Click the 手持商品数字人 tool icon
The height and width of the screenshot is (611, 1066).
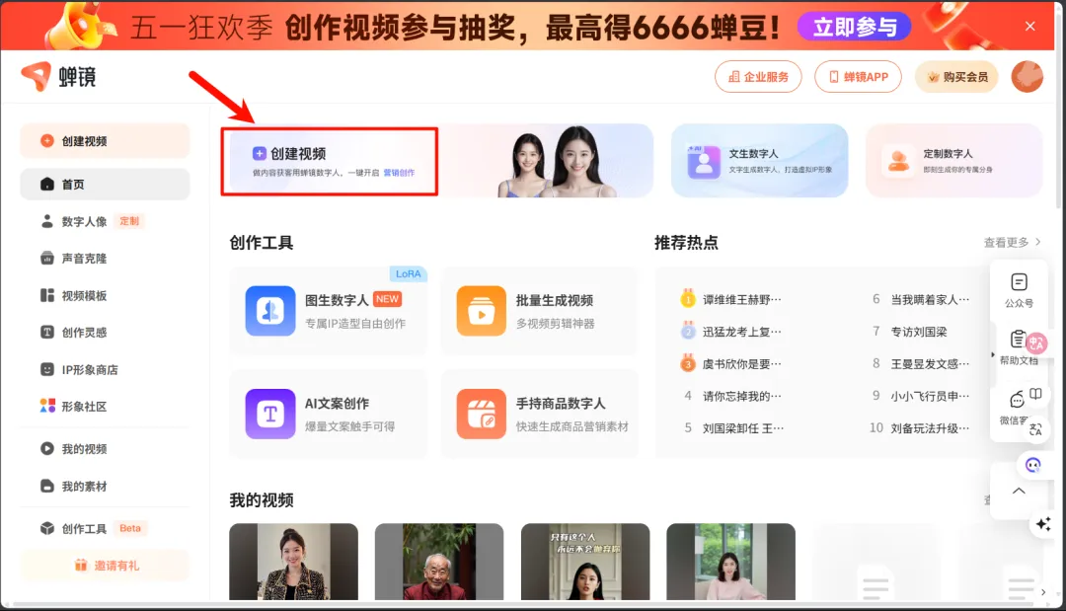click(x=482, y=414)
